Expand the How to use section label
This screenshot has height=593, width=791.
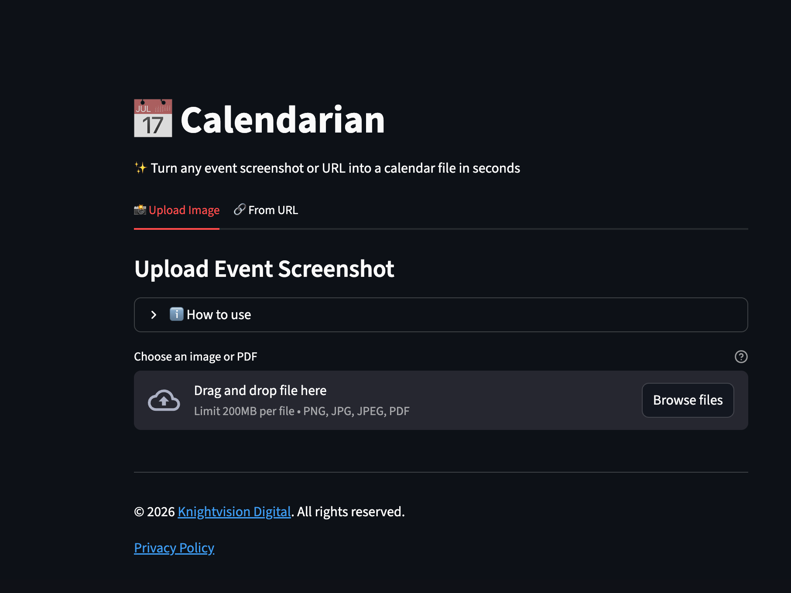coord(219,315)
